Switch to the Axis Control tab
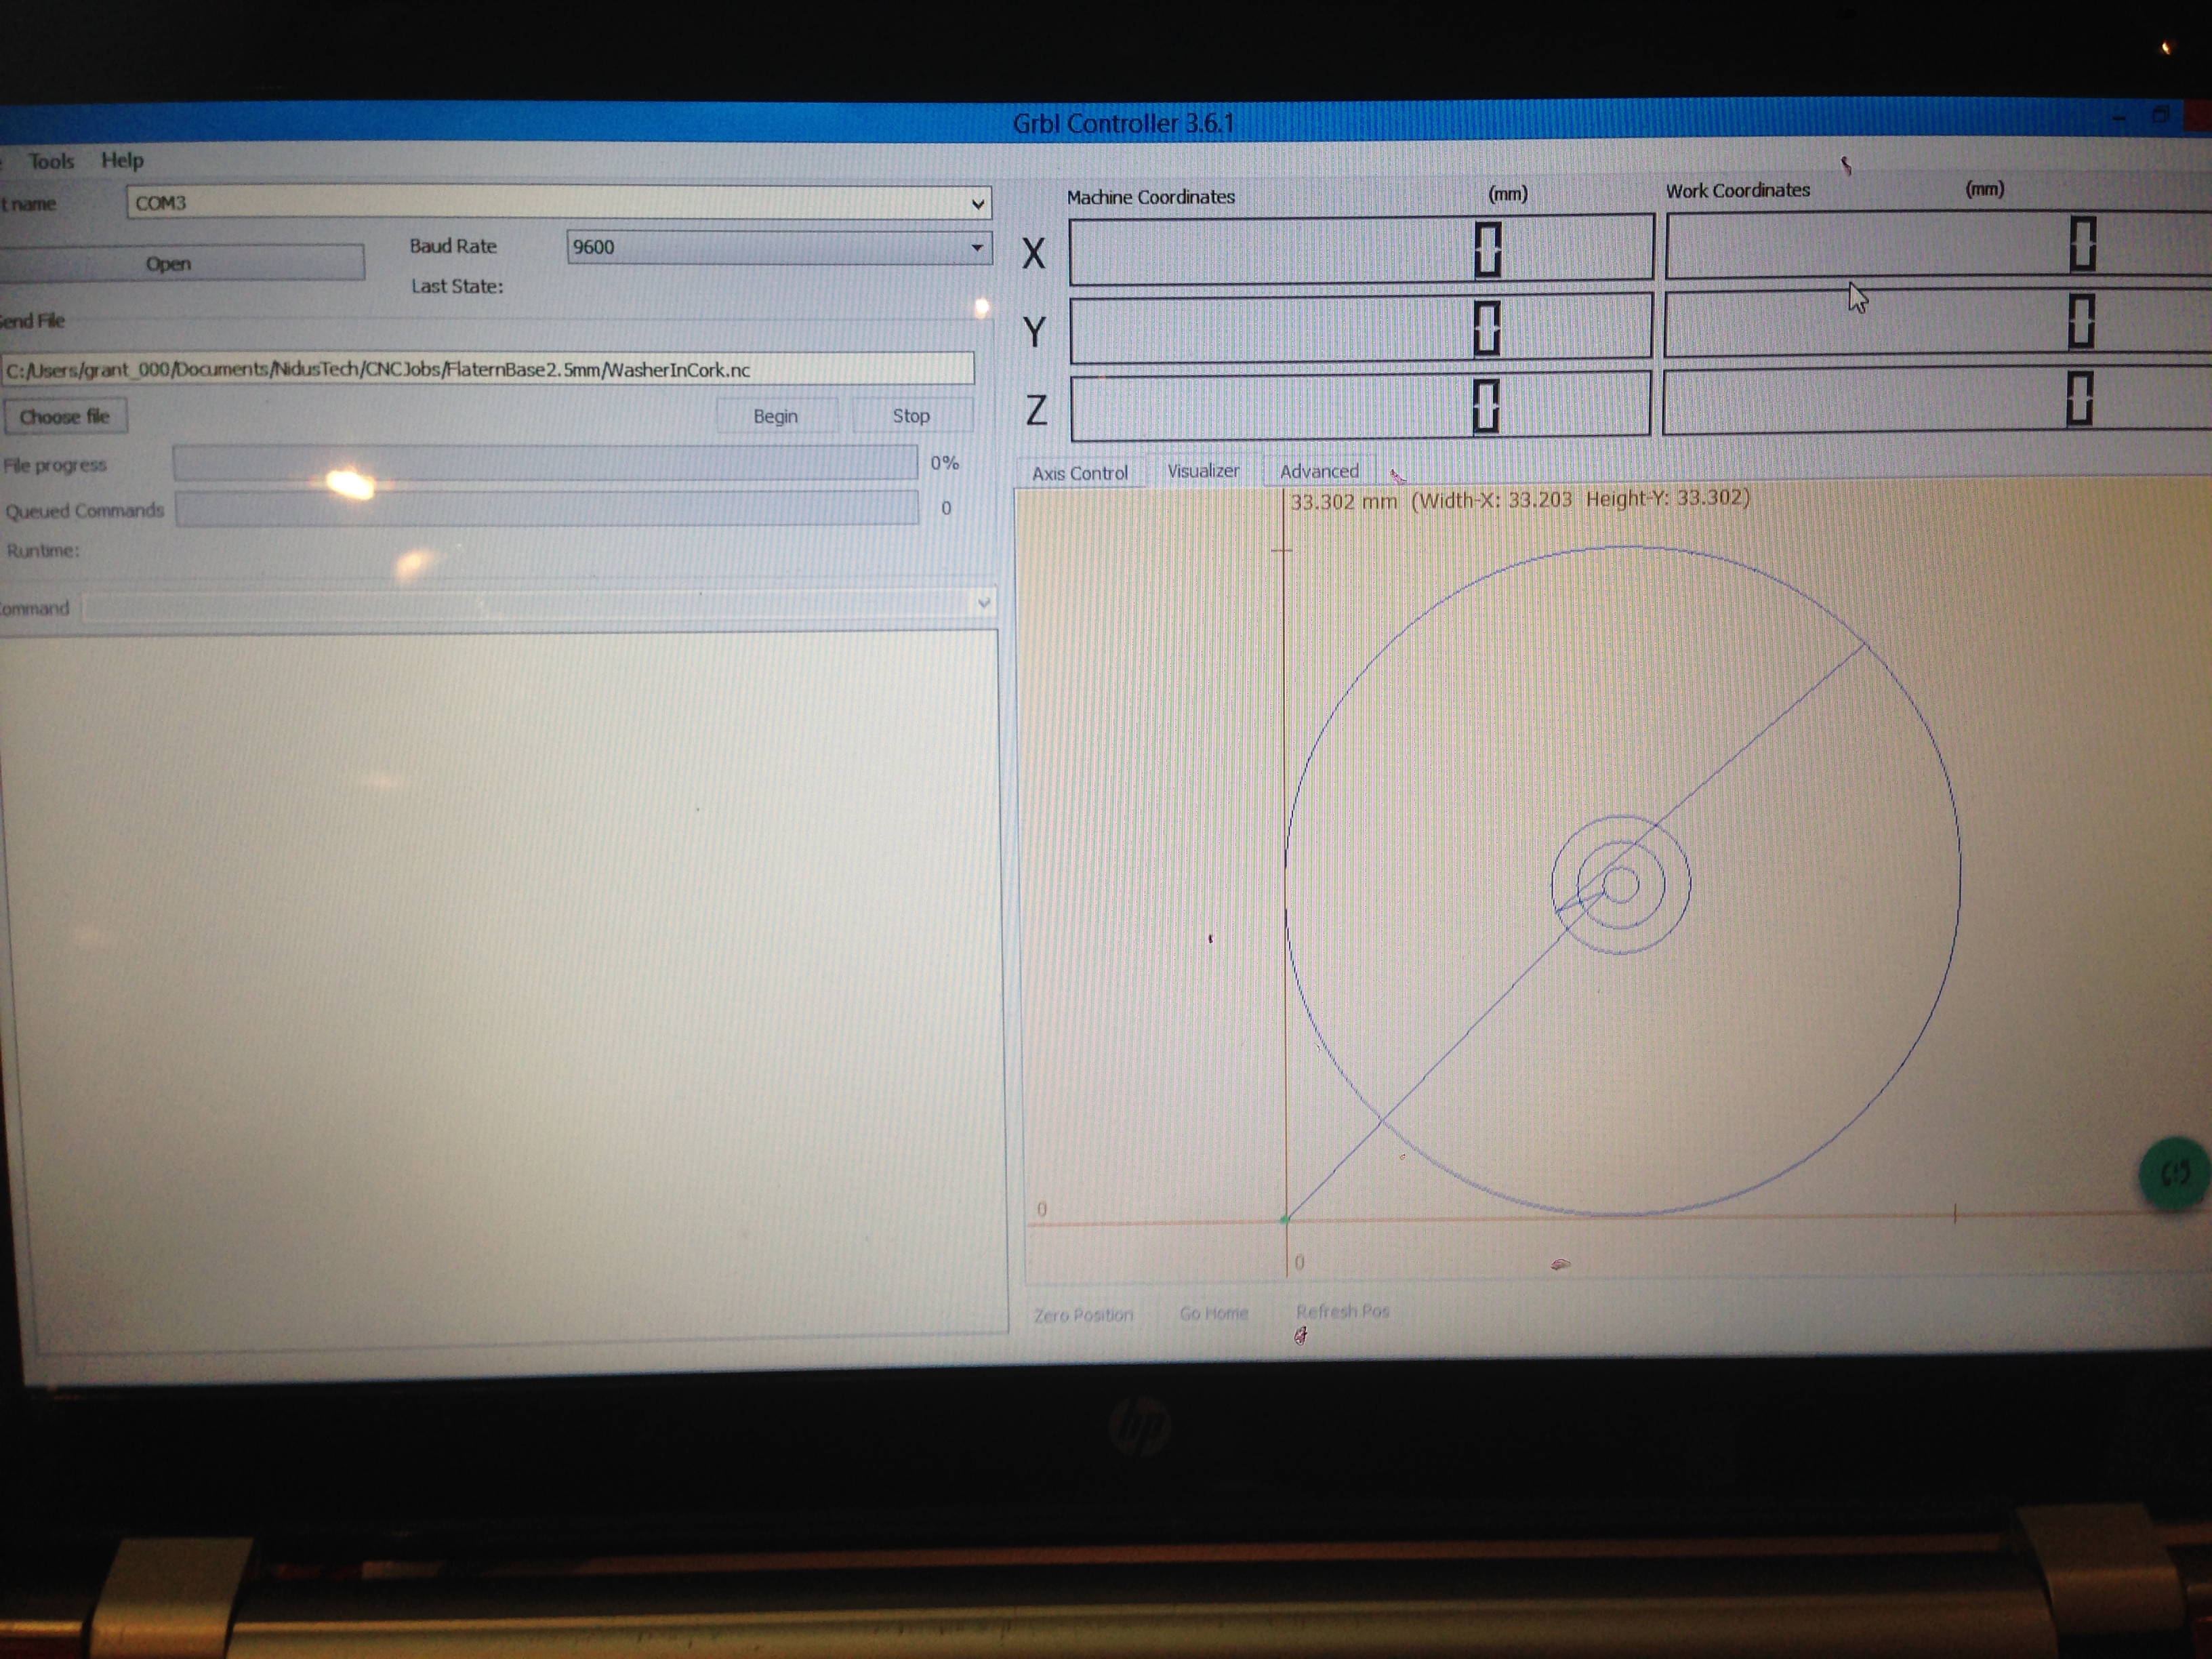Screen dimensions: 2212x1659 pos(1080,472)
